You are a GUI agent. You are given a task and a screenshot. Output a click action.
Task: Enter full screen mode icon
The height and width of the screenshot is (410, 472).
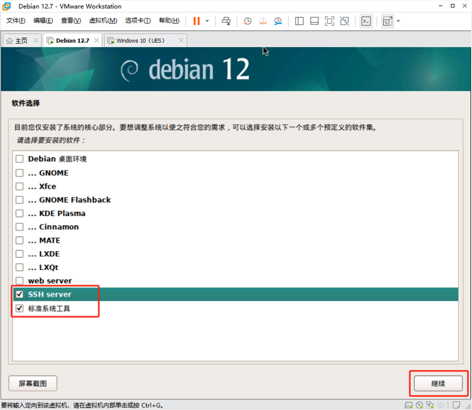coord(329,21)
